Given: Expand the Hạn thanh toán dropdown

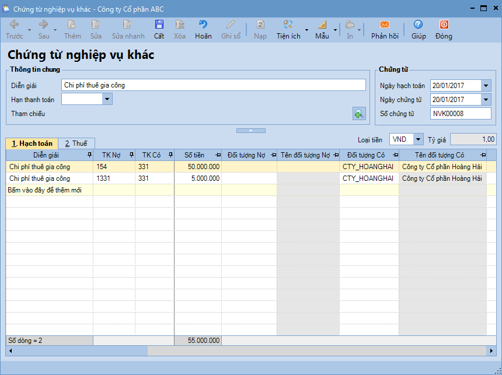Looking at the screenshot, I should [107, 99].
